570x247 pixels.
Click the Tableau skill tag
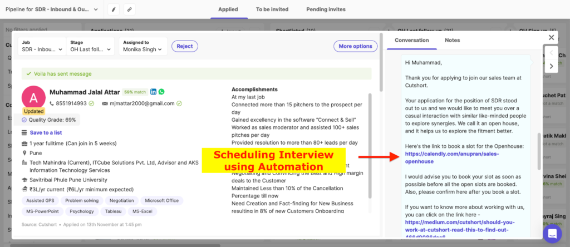tap(113, 211)
